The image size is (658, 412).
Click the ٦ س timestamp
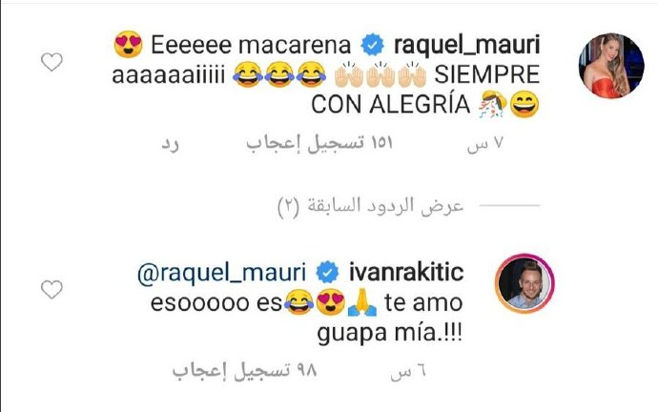408,372
